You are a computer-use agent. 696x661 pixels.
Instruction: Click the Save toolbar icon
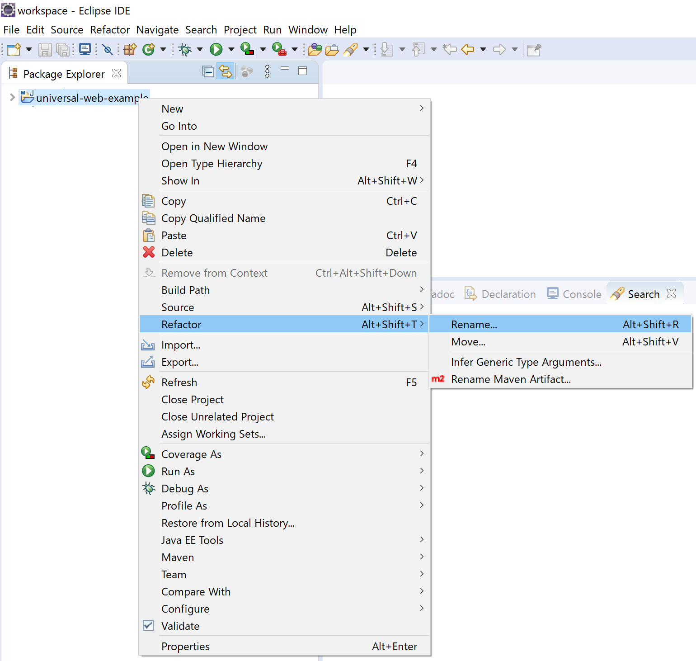pos(45,49)
